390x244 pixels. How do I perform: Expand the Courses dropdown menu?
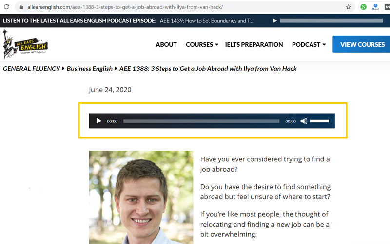(x=202, y=44)
